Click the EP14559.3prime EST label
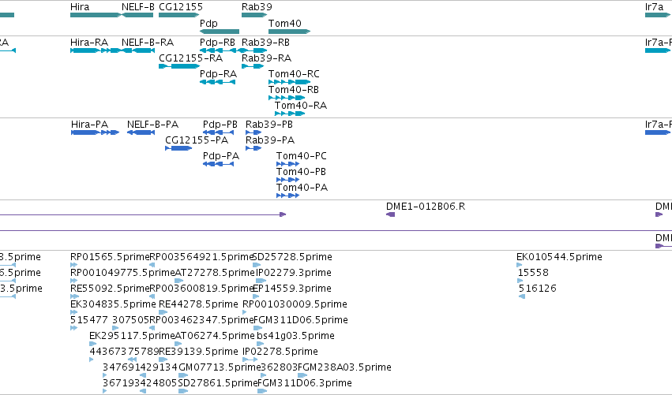Viewport: 672px width, 395px height. 293,289
